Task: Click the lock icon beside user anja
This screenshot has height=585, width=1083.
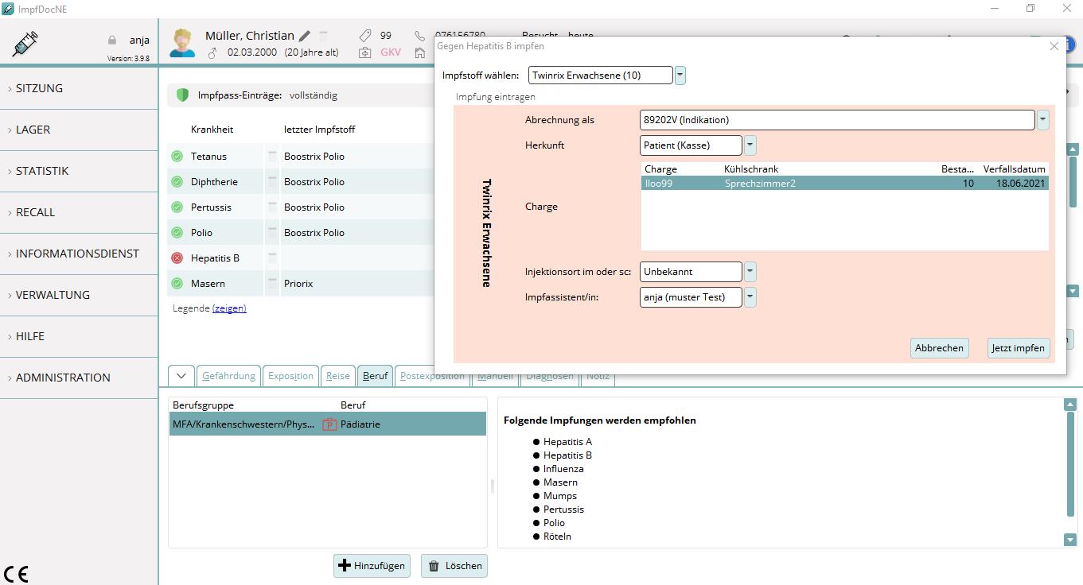Action: click(x=112, y=41)
